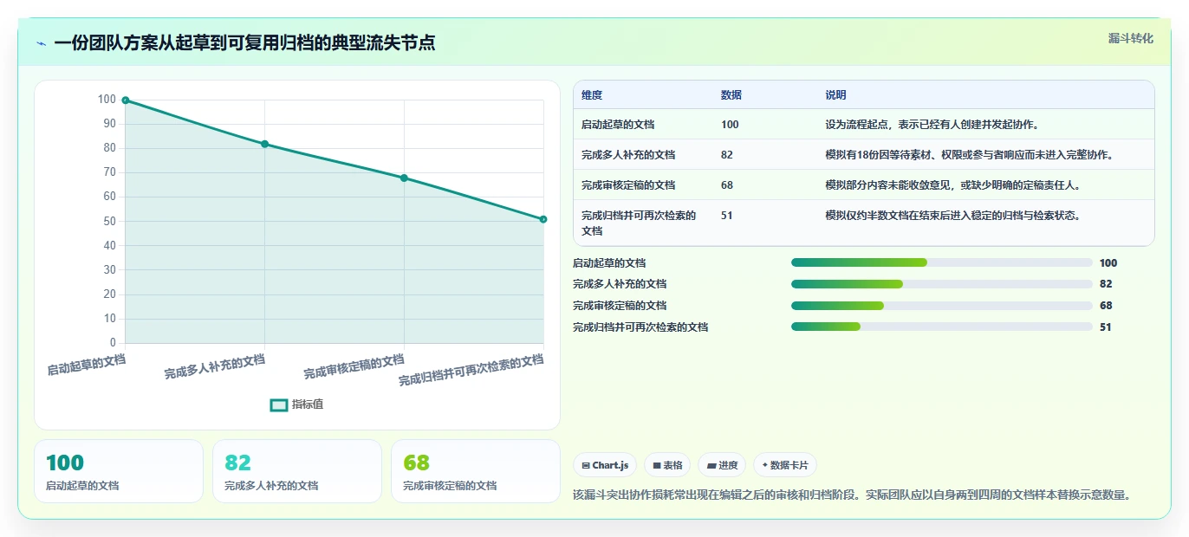
Task: Open the stat card showing 68
Action: click(476, 471)
